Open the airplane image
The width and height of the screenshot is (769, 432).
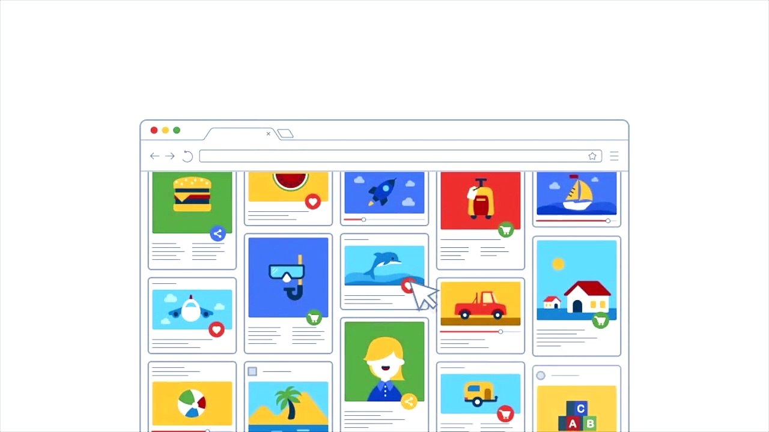click(192, 310)
